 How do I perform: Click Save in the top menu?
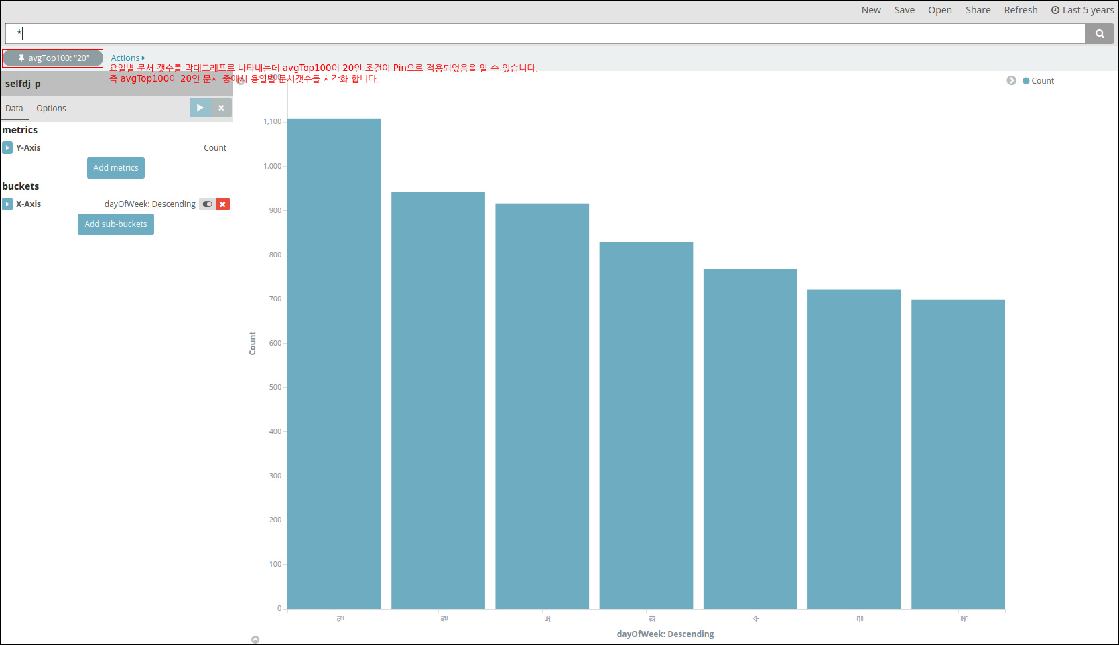[x=905, y=10]
